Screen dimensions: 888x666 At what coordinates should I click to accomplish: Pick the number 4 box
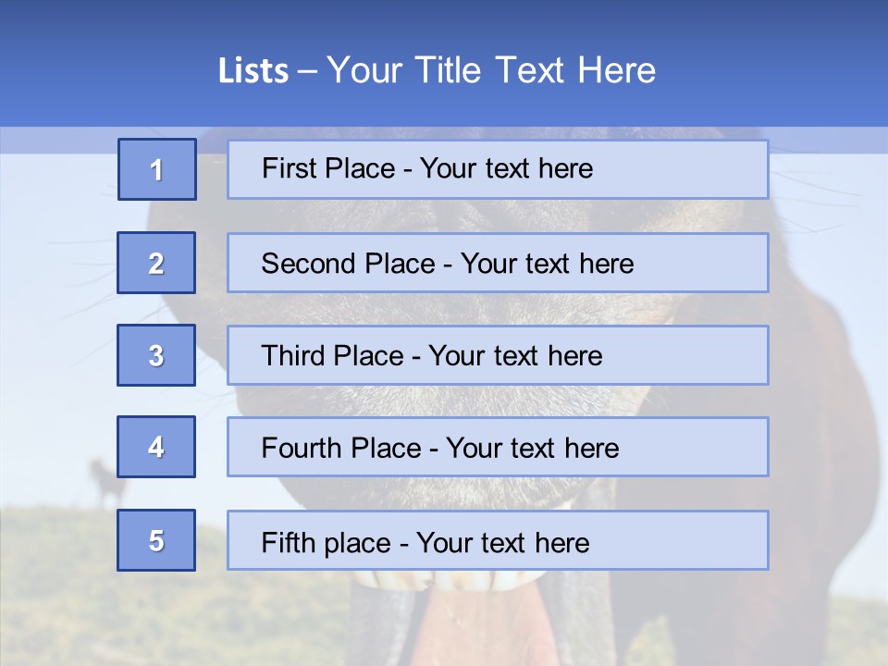[156, 447]
